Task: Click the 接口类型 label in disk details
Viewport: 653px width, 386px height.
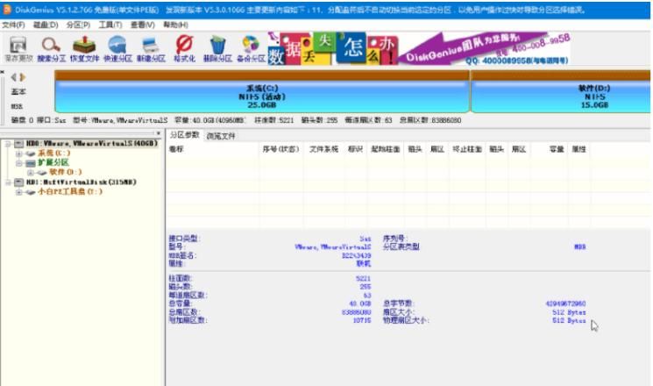Action: point(184,239)
